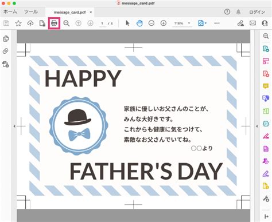Open magnifier search tool in right pane

click(266, 36)
